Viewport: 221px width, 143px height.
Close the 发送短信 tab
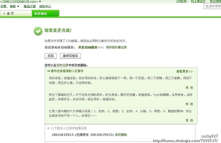pos(56,13)
